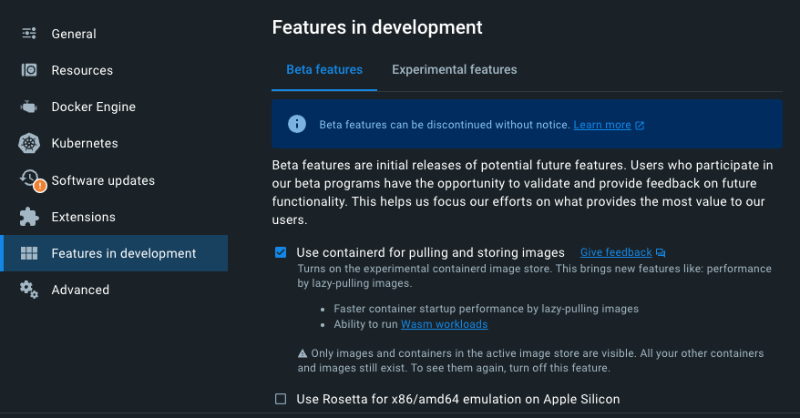Switch to the Experimental features tab
The height and width of the screenshot is (418, 800).
(454, 69)
